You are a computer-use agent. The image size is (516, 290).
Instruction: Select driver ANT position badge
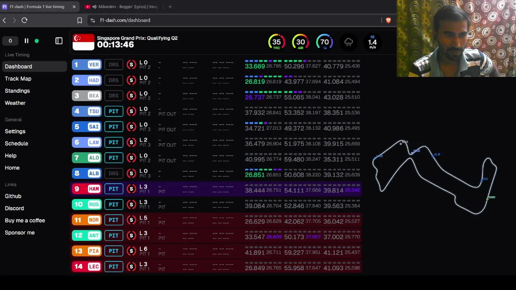(87, 236)
